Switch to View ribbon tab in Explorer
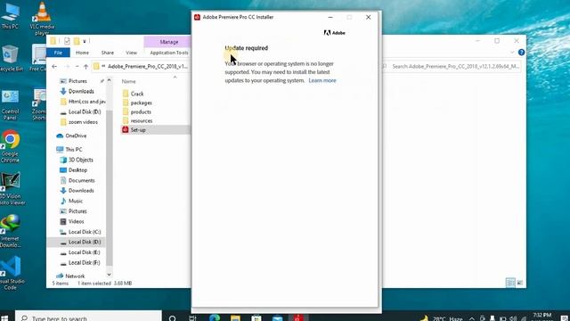Viewport: 570px width, 321px height. pyautogui.click(x=131, y=53)
